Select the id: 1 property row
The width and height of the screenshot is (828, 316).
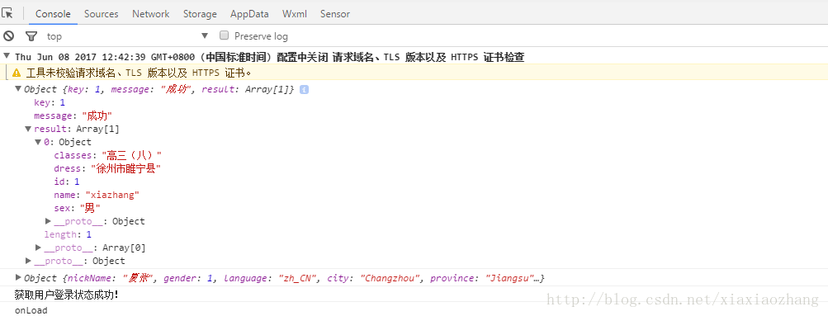pyautogui.click(x=67, y=182)
